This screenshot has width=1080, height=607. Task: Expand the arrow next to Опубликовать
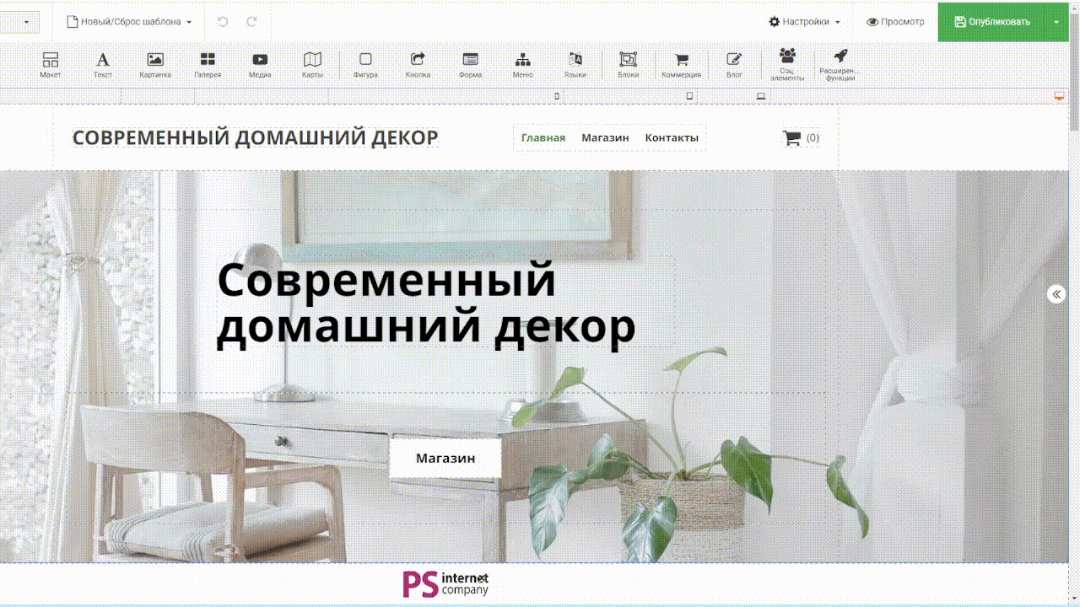click(1056, 22)
